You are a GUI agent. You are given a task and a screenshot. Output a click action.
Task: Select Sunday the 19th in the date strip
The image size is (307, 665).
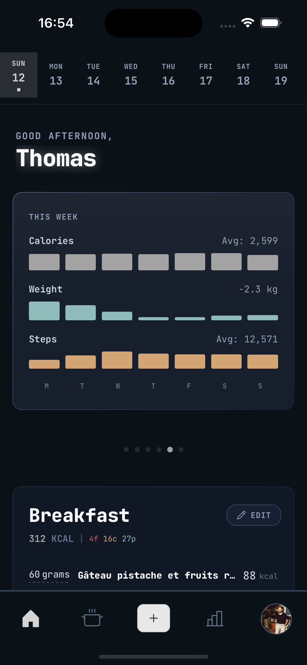pos(280,75)
